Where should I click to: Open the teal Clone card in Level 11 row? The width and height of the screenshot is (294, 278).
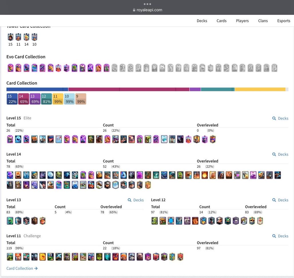107,257
